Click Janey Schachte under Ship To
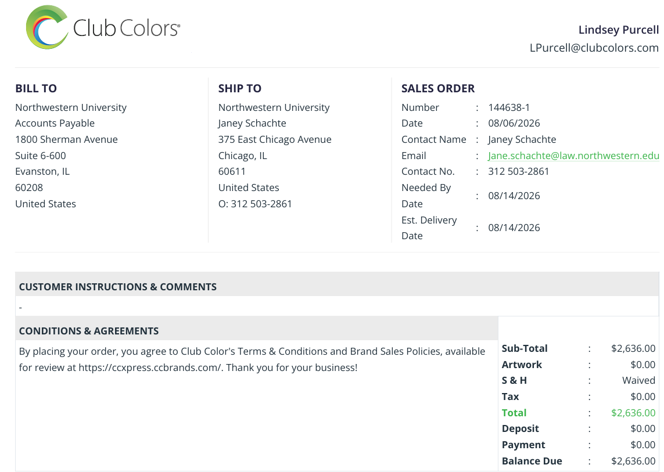 coord(252,123)
